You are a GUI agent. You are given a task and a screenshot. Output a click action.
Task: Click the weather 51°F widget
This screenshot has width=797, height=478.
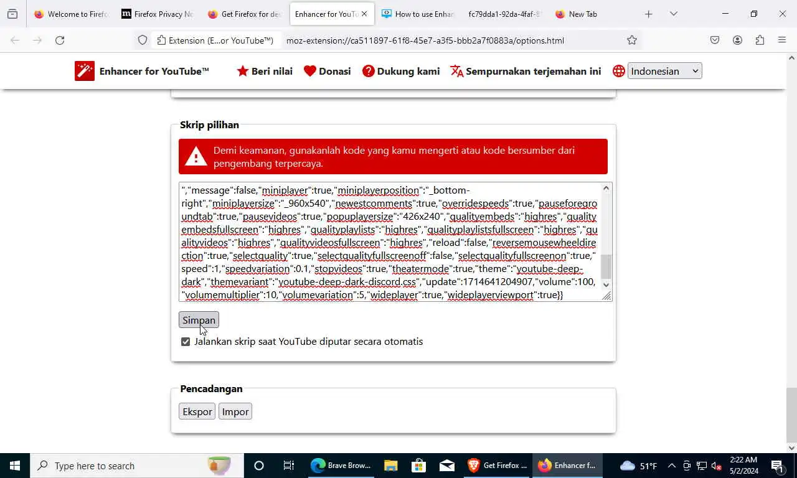click(638, 466)
